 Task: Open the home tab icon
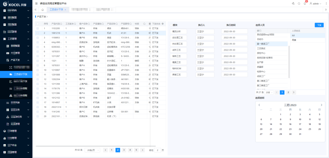(x=43, y=10)
